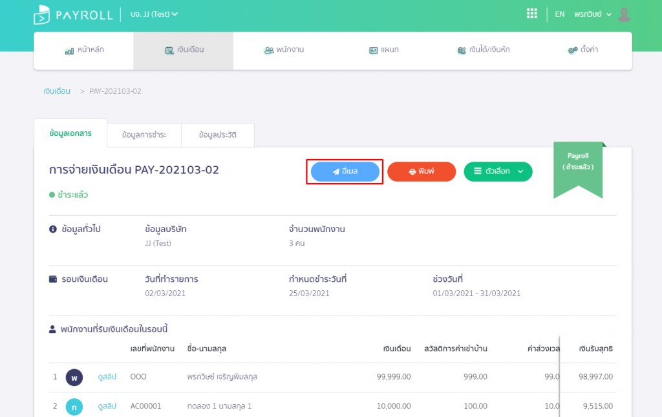Open the apps grid icon
The width and height of the screenshot is (662, 417).
click(x=532, y=14)
